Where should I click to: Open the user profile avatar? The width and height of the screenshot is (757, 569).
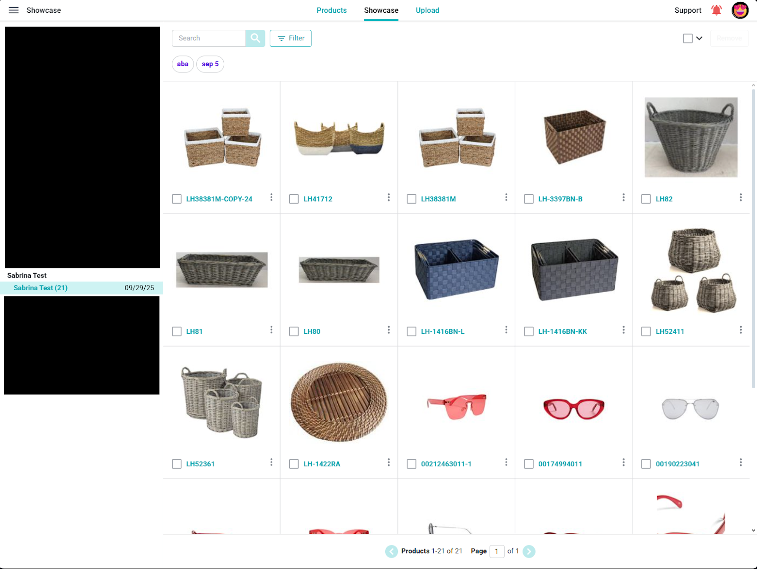pyautogui.click(x=740, y=10)
